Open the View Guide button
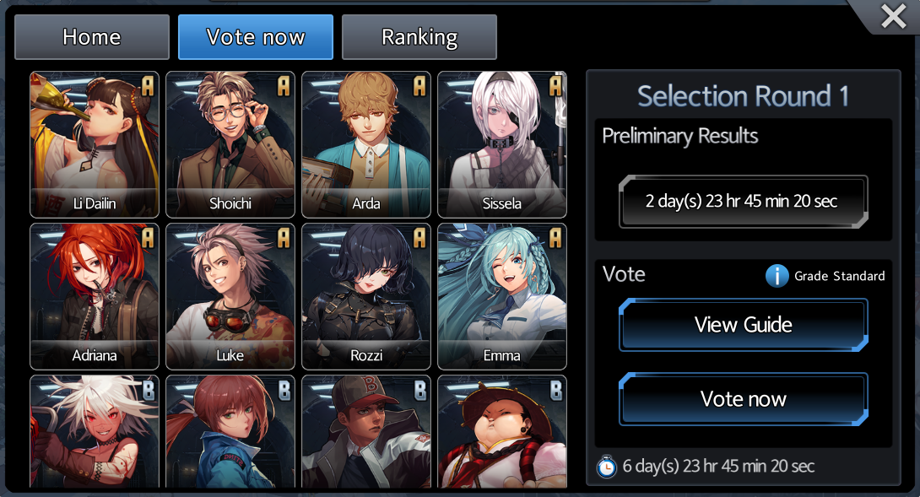The height and width of the screenshot is (497, 920). click(744, 325)
